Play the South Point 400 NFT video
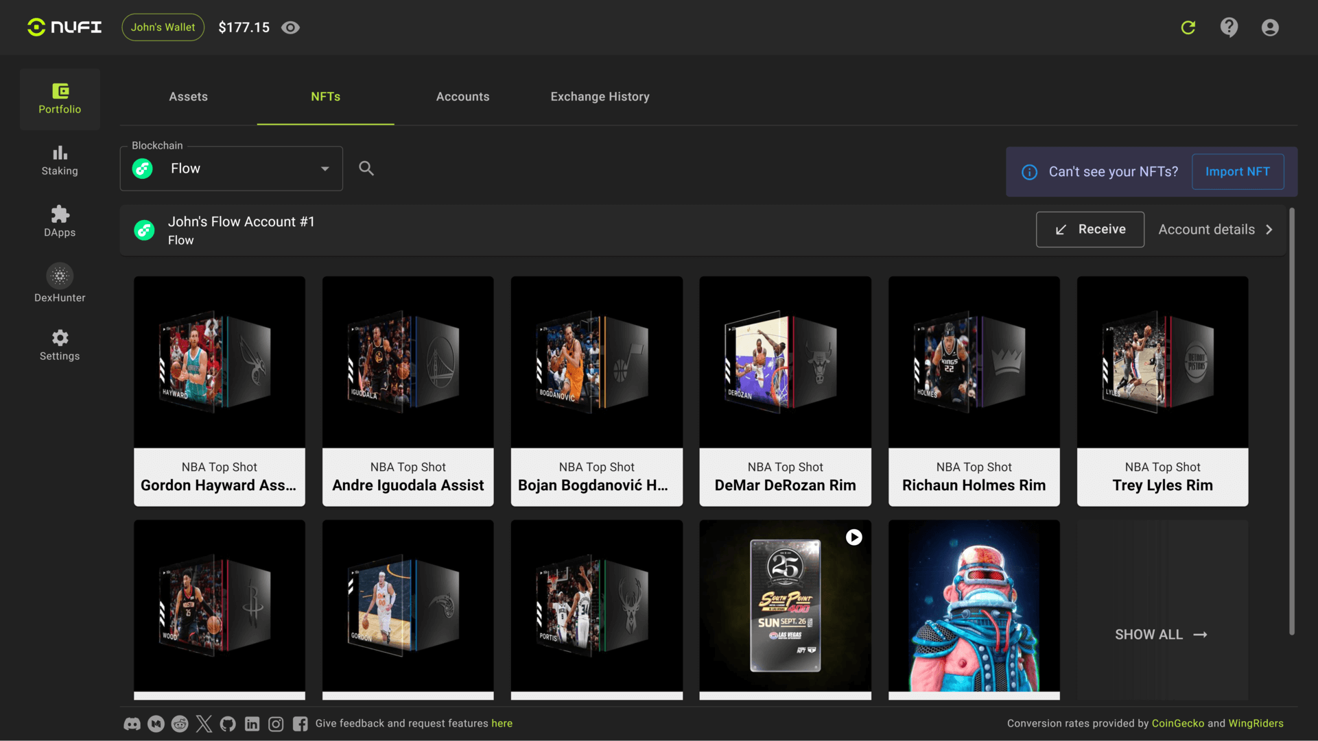 pos(854,537)
